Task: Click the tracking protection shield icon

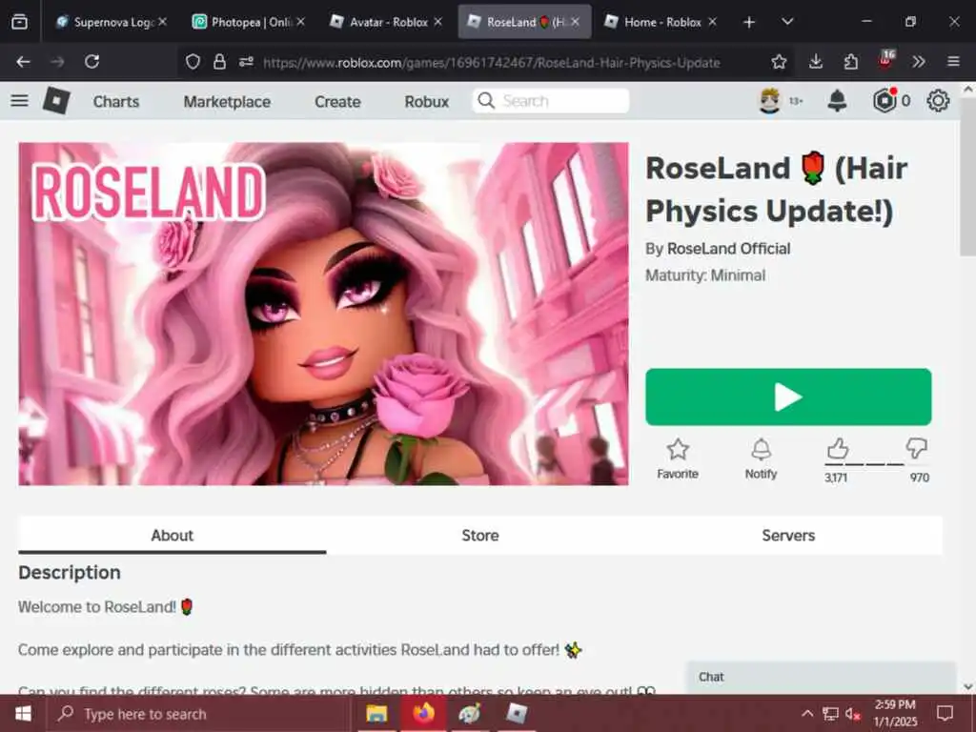Action: point(193,62)
